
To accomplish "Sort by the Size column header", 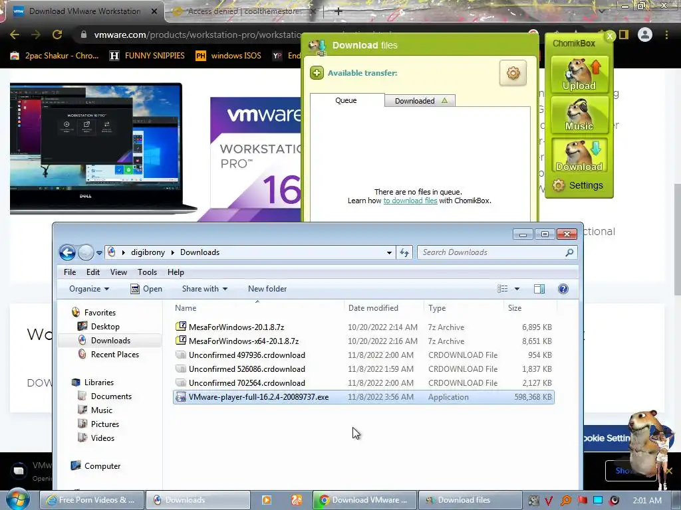I will click(x=530, y=308).
